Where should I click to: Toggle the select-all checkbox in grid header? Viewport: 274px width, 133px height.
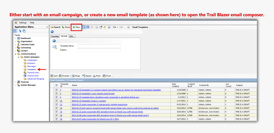click(x=56, y=85)
